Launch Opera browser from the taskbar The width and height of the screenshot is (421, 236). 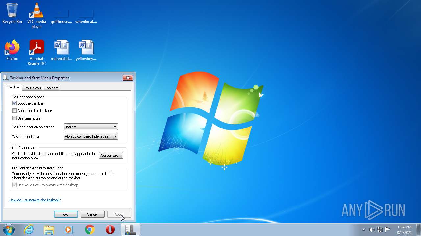[110, 229]
